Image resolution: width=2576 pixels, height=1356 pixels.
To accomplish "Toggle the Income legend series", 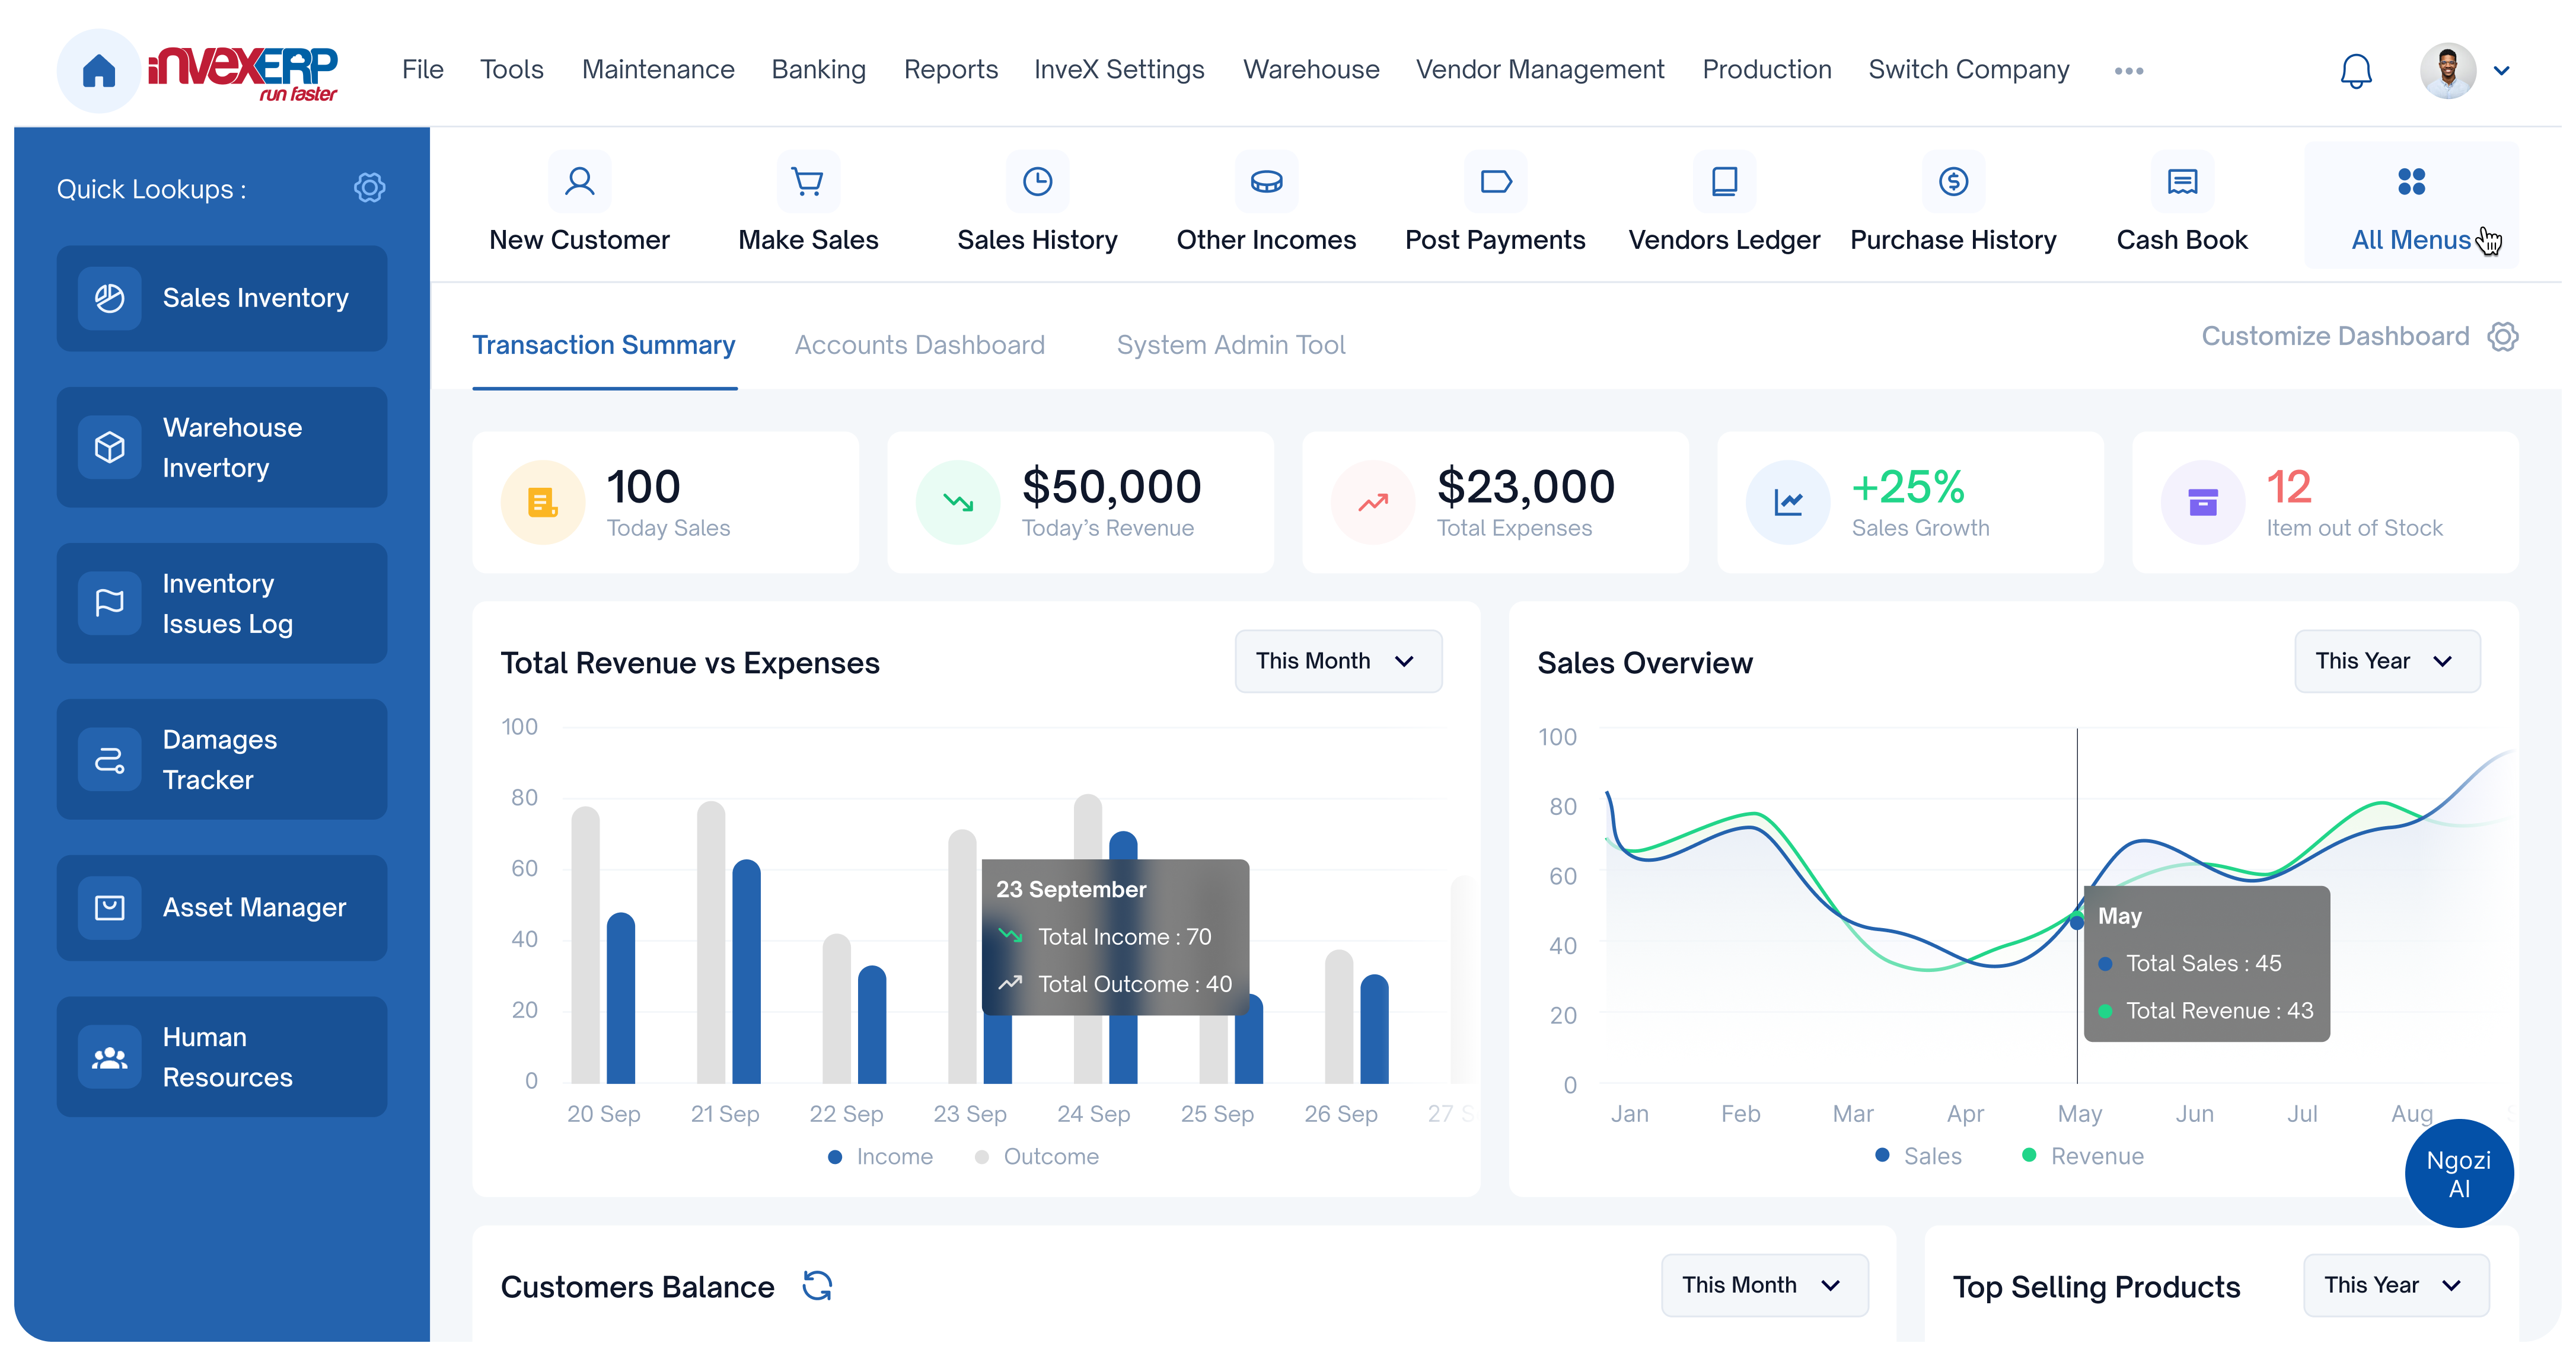I will click(x=880, y=1156).
